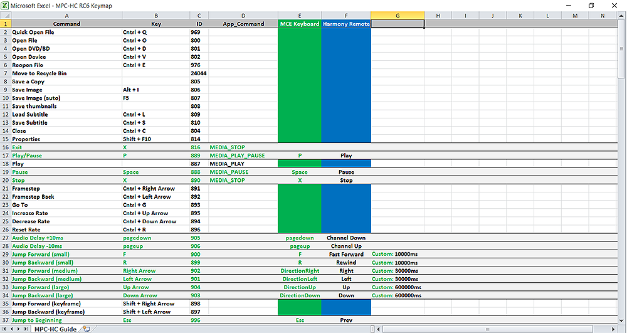This screenshot has width=627, height=333.
Task: Click the Select All corner of the grid
Action: tap(5, 16)
